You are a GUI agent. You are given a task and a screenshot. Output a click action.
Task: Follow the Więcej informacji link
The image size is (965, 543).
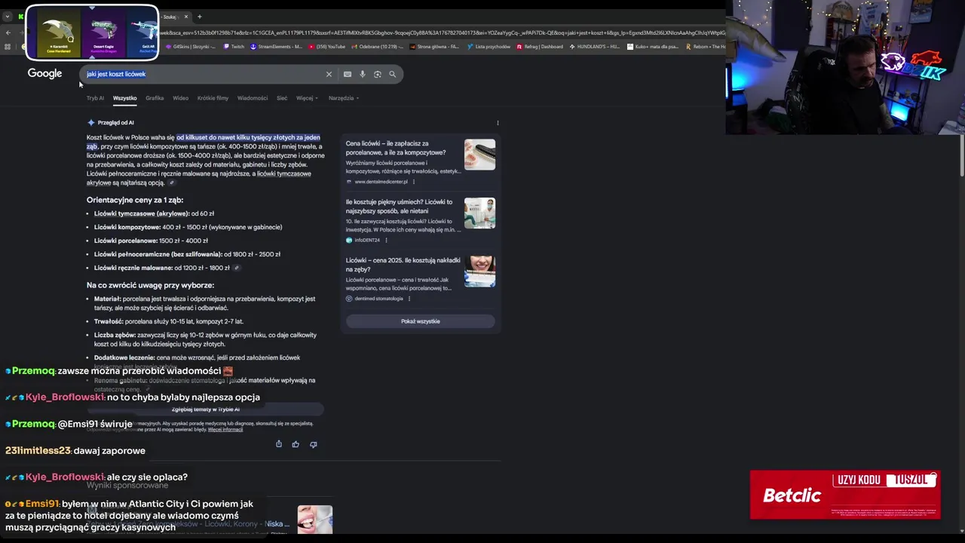click(225, 430)
